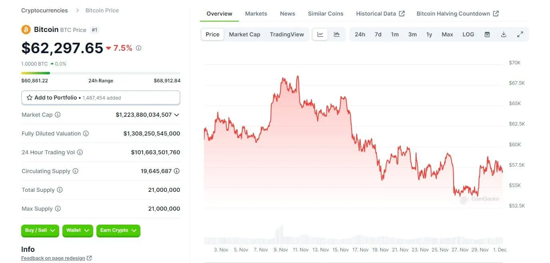Viewport: 550px width, 263px height.
Task: Click Circulating Supply verified info icon
Action: [176, 171]
